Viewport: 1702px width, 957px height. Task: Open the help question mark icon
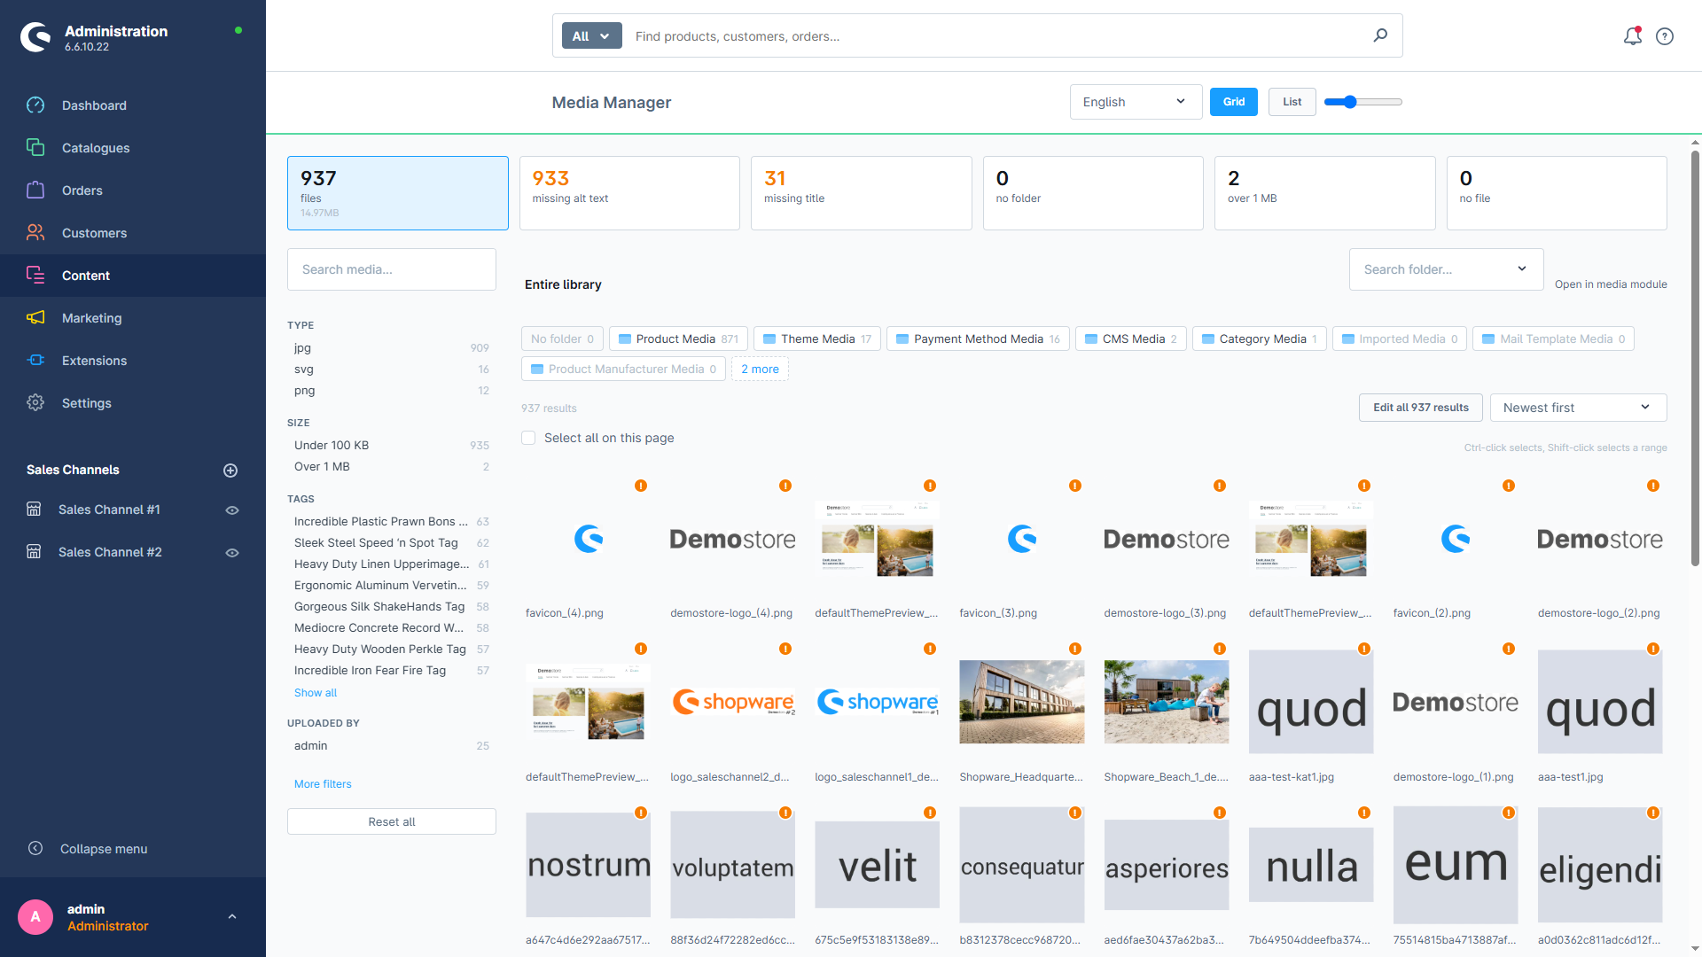click(1665, 36)
